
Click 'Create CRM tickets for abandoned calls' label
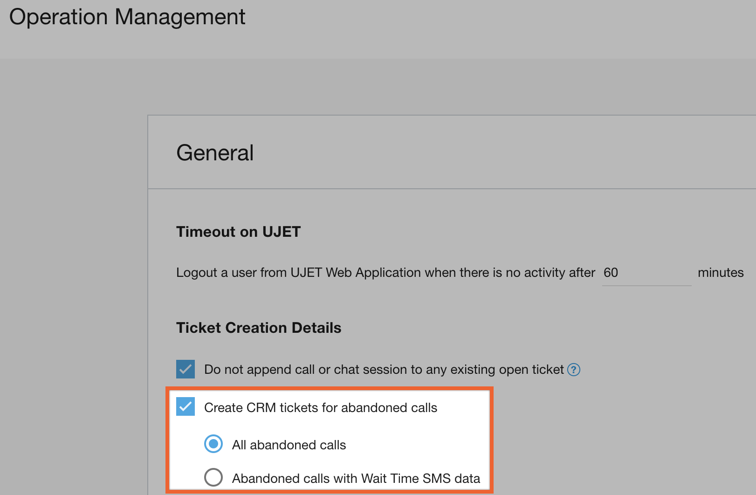321,408
